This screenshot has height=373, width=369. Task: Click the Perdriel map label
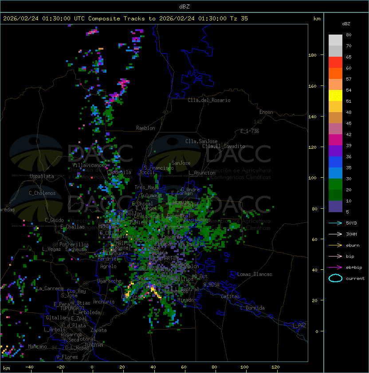[x=108, y=259]
